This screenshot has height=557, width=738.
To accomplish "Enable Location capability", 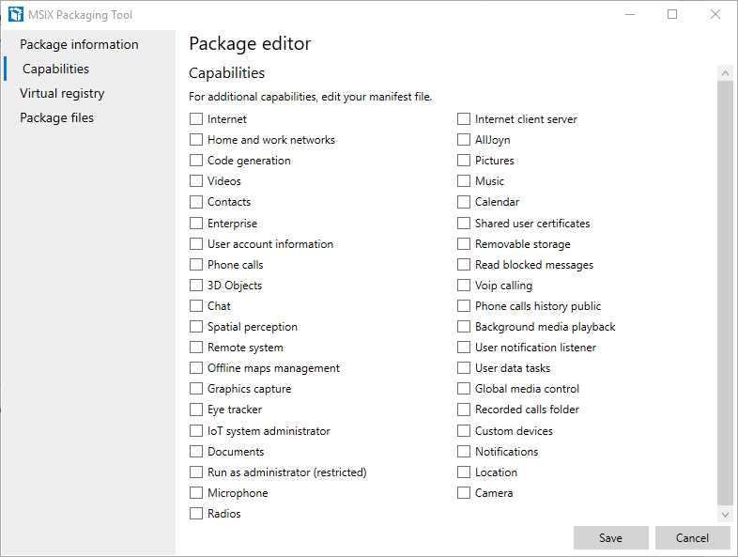I will 464,472.
